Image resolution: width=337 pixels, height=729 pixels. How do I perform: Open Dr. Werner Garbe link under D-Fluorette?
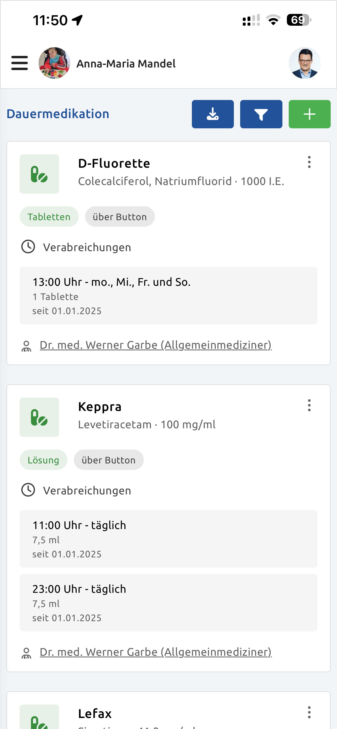tap(156, 345)
